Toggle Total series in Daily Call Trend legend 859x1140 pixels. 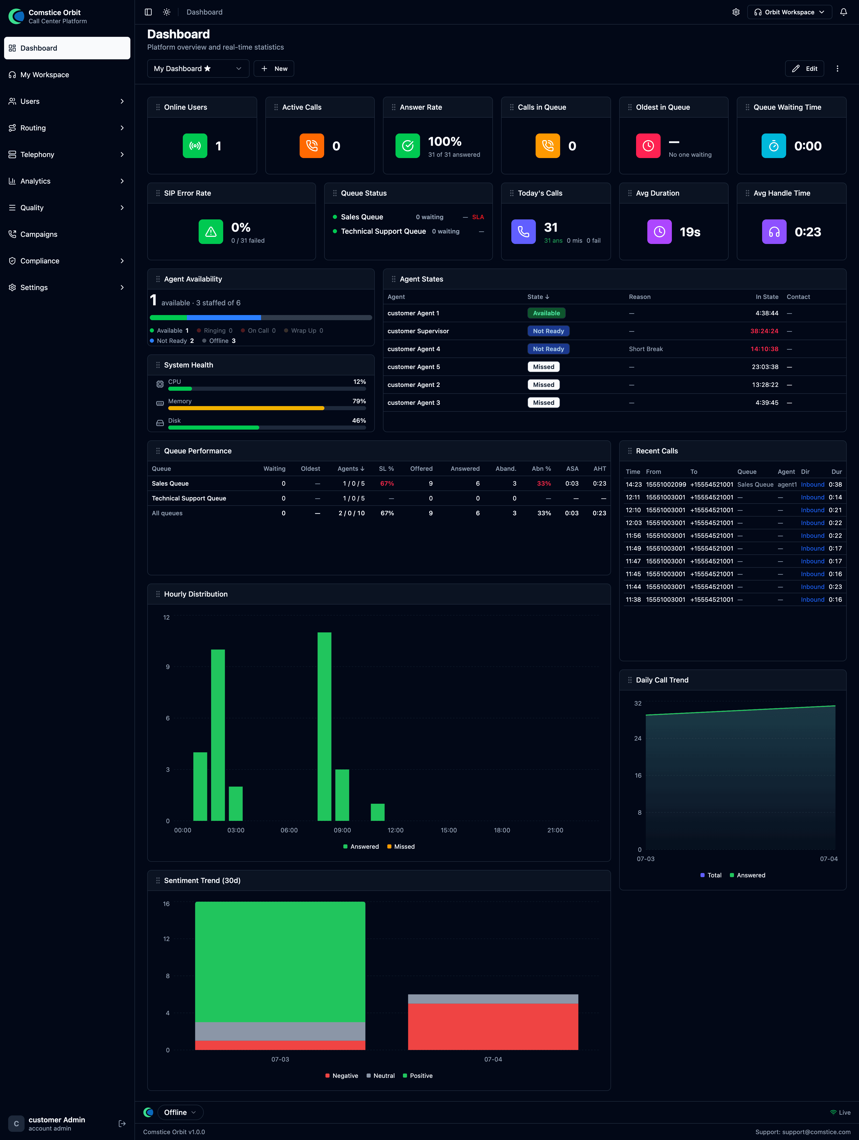coord(711,875)
